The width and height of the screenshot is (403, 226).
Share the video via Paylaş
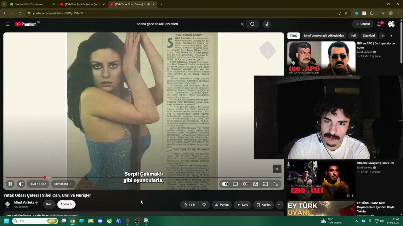tap(222, 205)
